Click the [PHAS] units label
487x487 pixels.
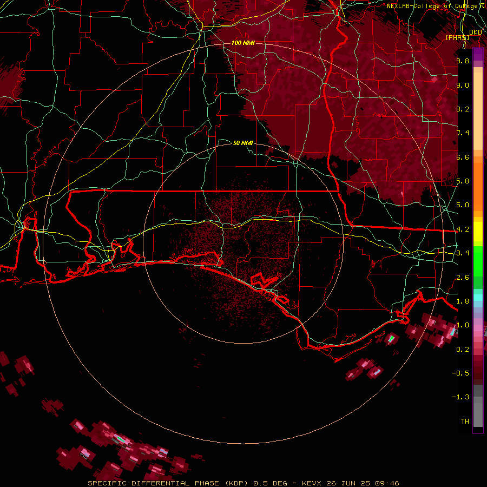[x=457, y=37]
